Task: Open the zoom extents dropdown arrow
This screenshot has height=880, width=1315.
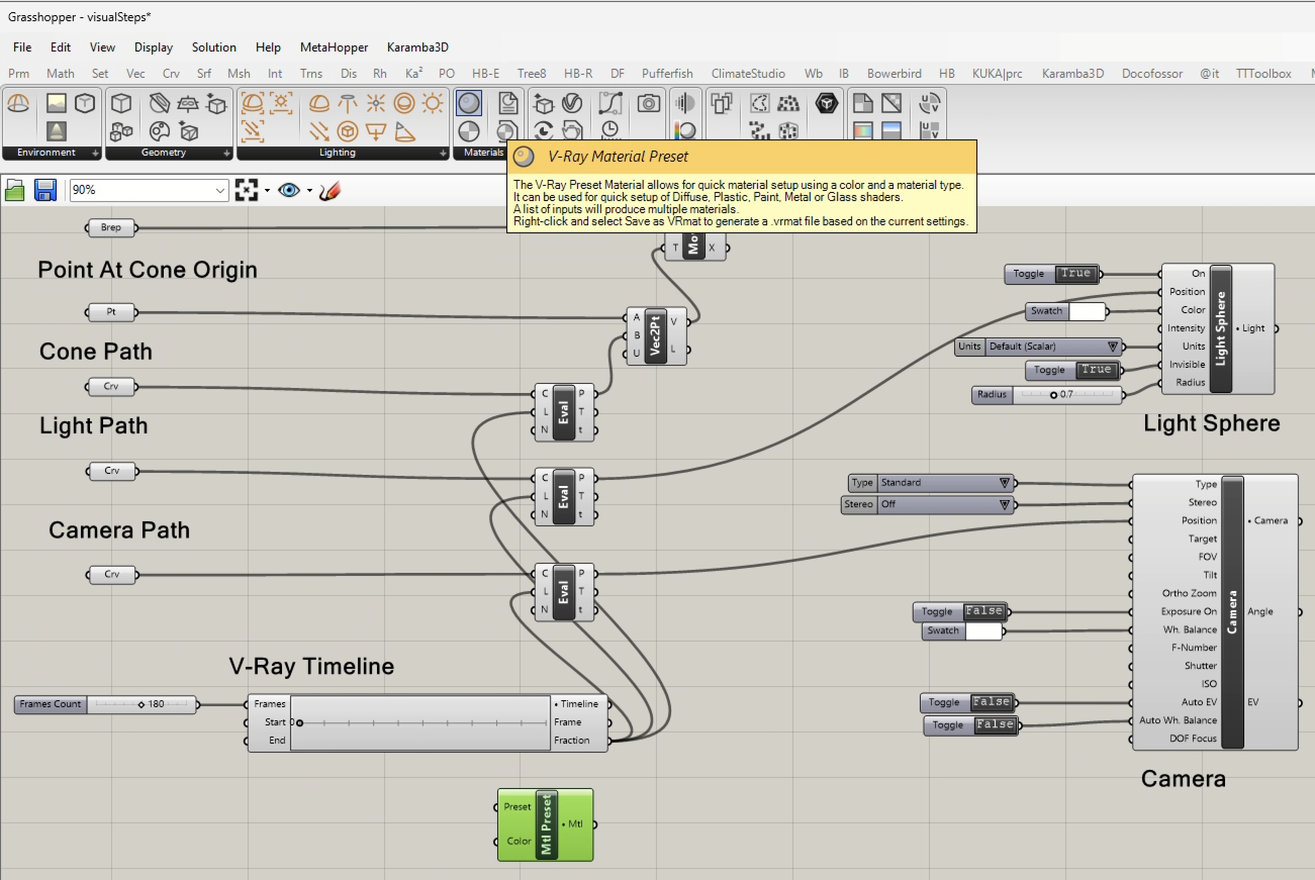Action: pyautogui.click(x=267, y=191)
